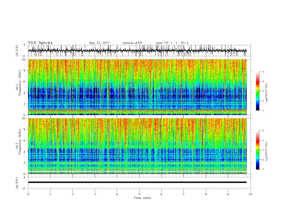
Task: Click the "4" kHz tick on ch.1 frequency axis
Action: 25,93
